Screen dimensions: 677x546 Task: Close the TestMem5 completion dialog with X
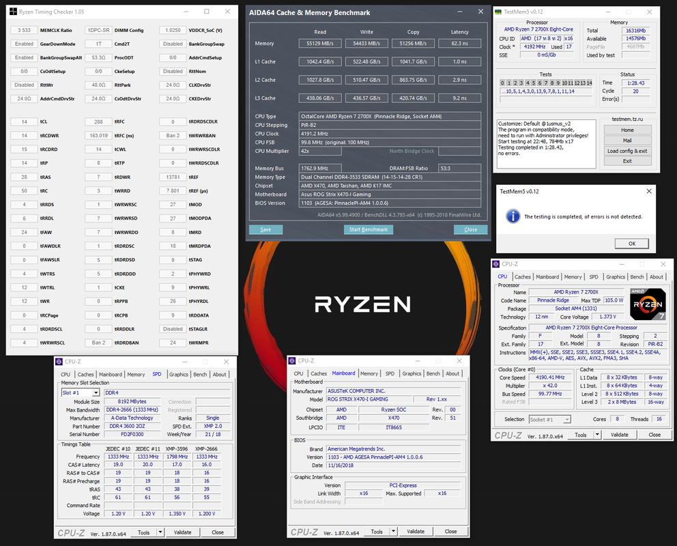click(x=648, y=191)
